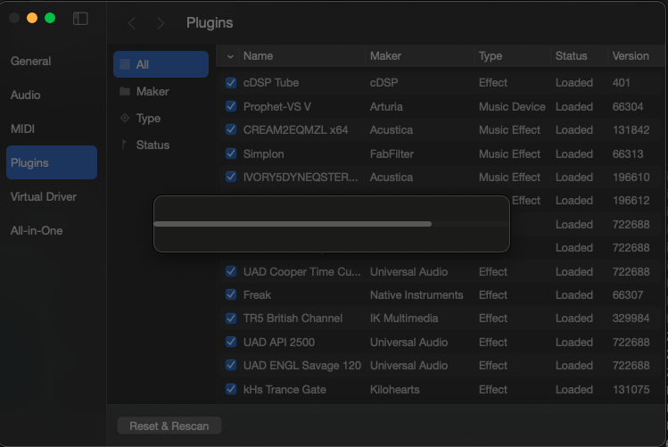
Task: Go back with the left chevron
Action: (x=132, y=23)
